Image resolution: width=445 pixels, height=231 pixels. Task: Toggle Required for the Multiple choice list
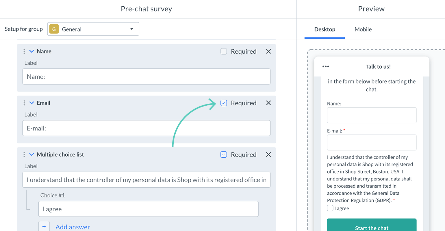[x=224, y=155]
